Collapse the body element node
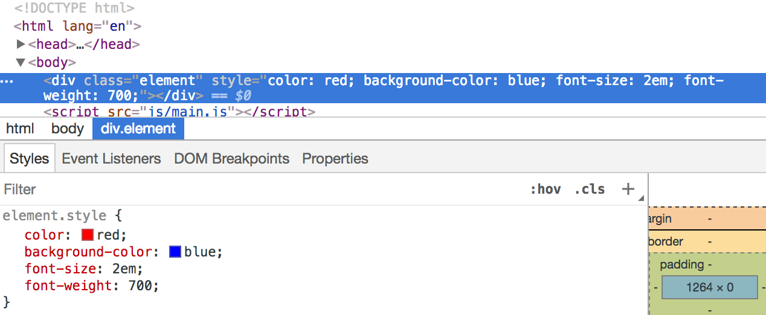This screenshot has height=315, width=766. point(21,62)
